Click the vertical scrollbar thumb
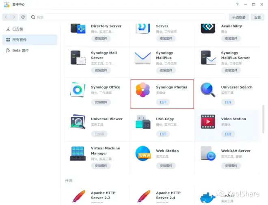 [x=264, y=119]
